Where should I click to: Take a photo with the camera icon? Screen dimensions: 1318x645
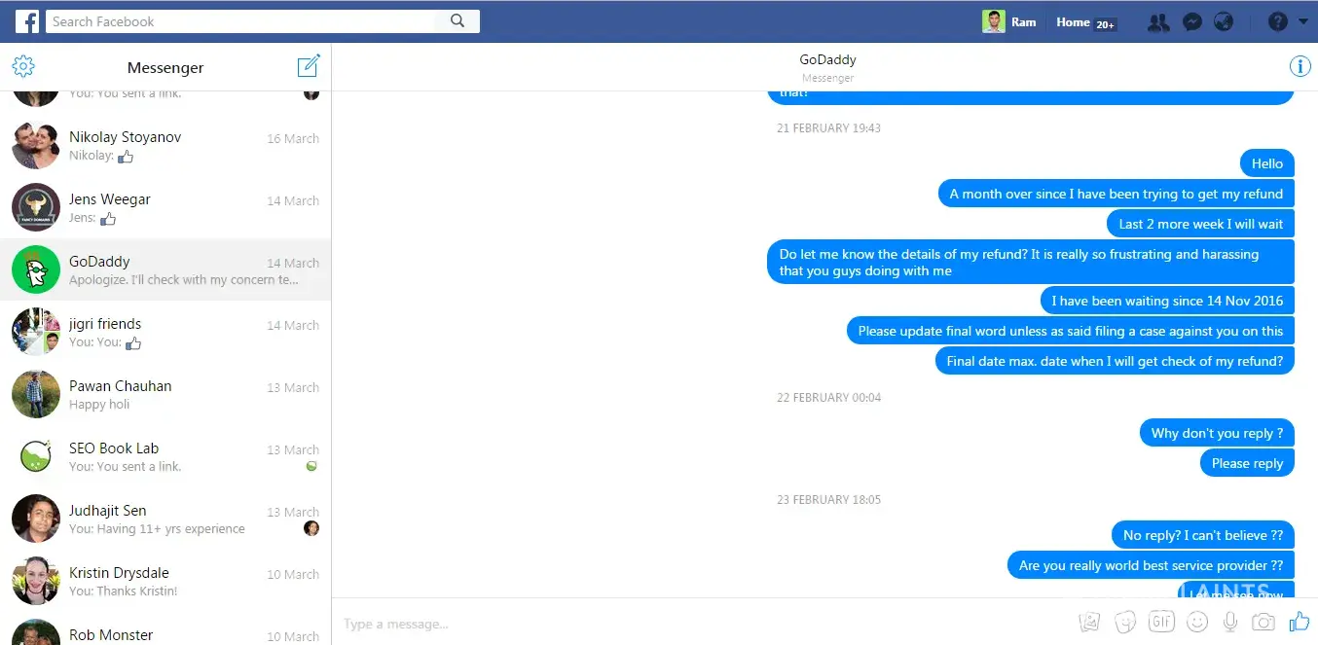(x=1263, y=622)
